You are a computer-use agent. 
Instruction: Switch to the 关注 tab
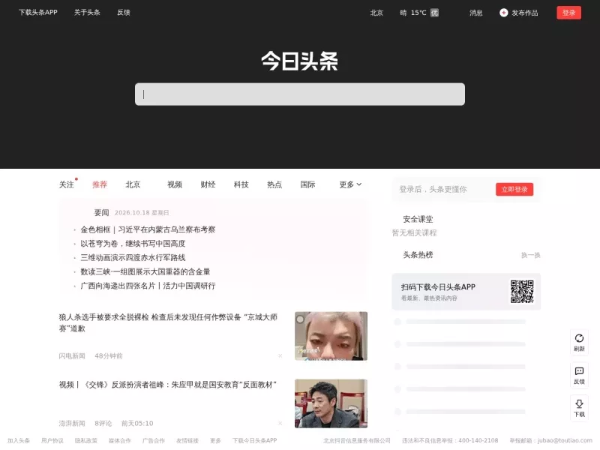[67, 184]
